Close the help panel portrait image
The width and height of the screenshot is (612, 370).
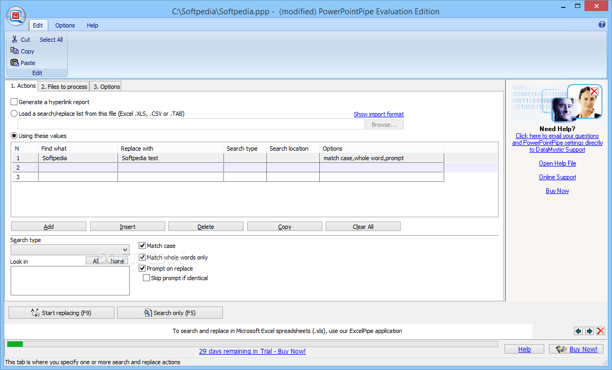coord(594,91)
